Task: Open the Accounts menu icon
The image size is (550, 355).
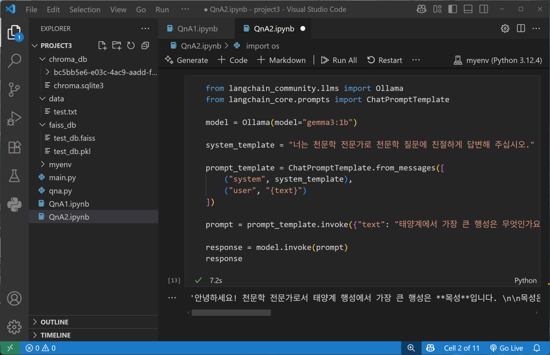Action: 14,298
